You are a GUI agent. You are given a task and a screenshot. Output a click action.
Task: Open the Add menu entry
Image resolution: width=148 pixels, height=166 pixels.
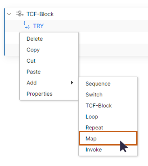click(x=49, y=83)
